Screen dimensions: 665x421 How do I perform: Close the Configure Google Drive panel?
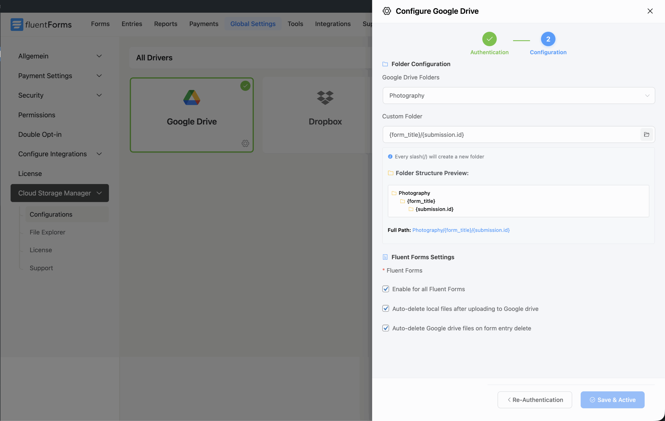pos(650,11)
